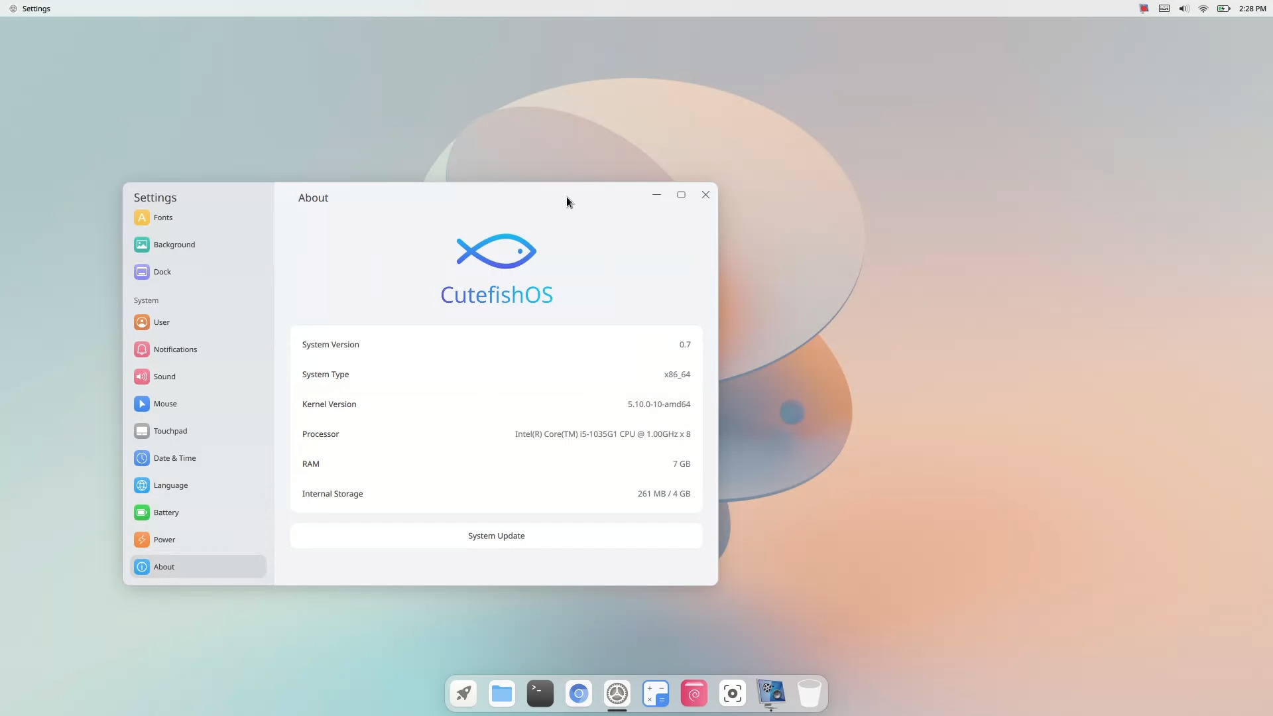Switch to the Language settings page
The height and width of the screenshot is (716, 1273).
(198, 485)
